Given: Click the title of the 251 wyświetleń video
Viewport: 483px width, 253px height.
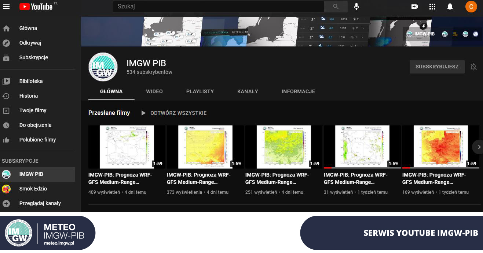Looking at the screenshot, I should 277,178.
